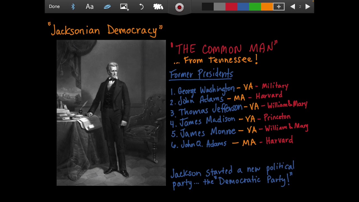Tap the Done button
Image resolution: width=359 pixels, height=202 pixels.
(x=54, y=6)
